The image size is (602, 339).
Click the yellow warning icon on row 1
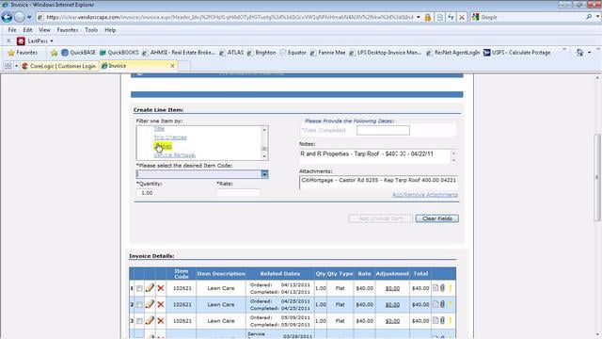click(450, 288)
